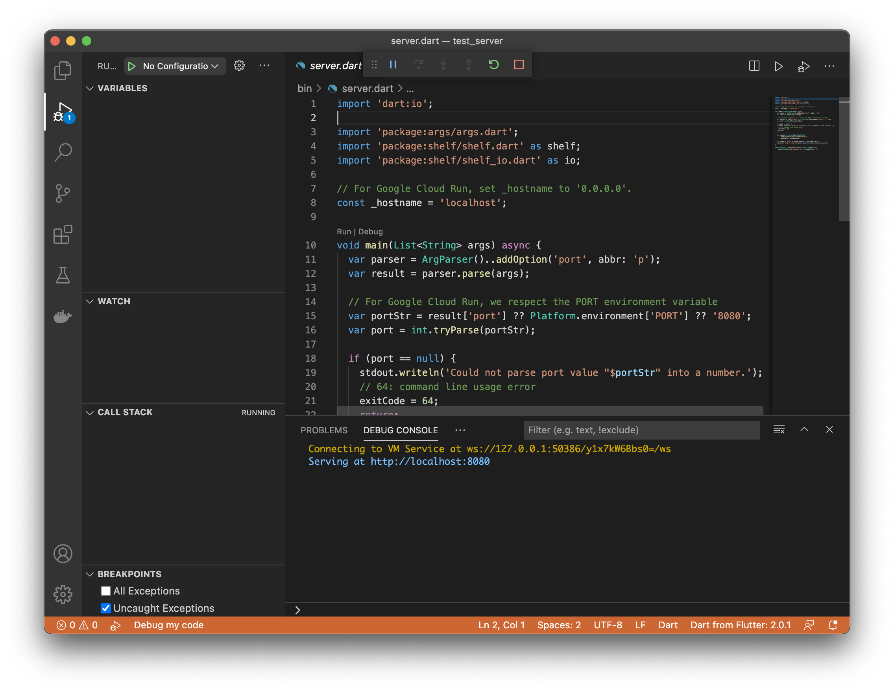Pause the debug session

(x=393, y=64)
